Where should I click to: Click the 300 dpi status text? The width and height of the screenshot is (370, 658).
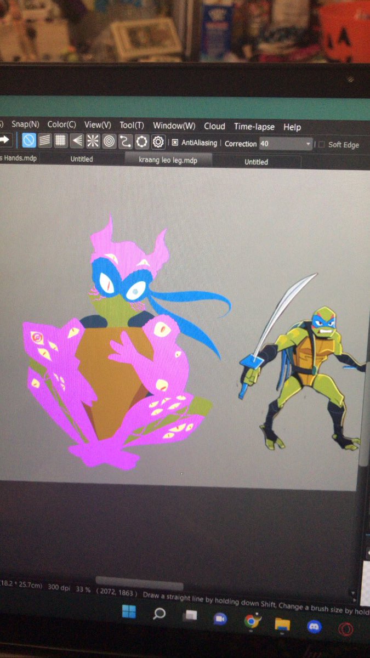(58, 587)
